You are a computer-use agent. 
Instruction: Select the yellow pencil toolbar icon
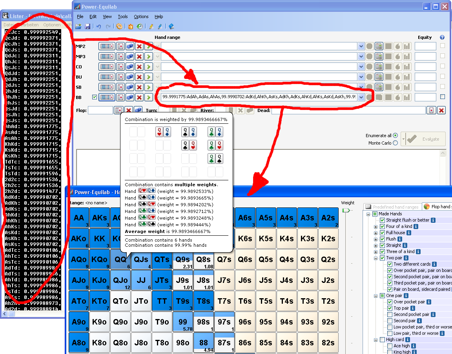151,27
